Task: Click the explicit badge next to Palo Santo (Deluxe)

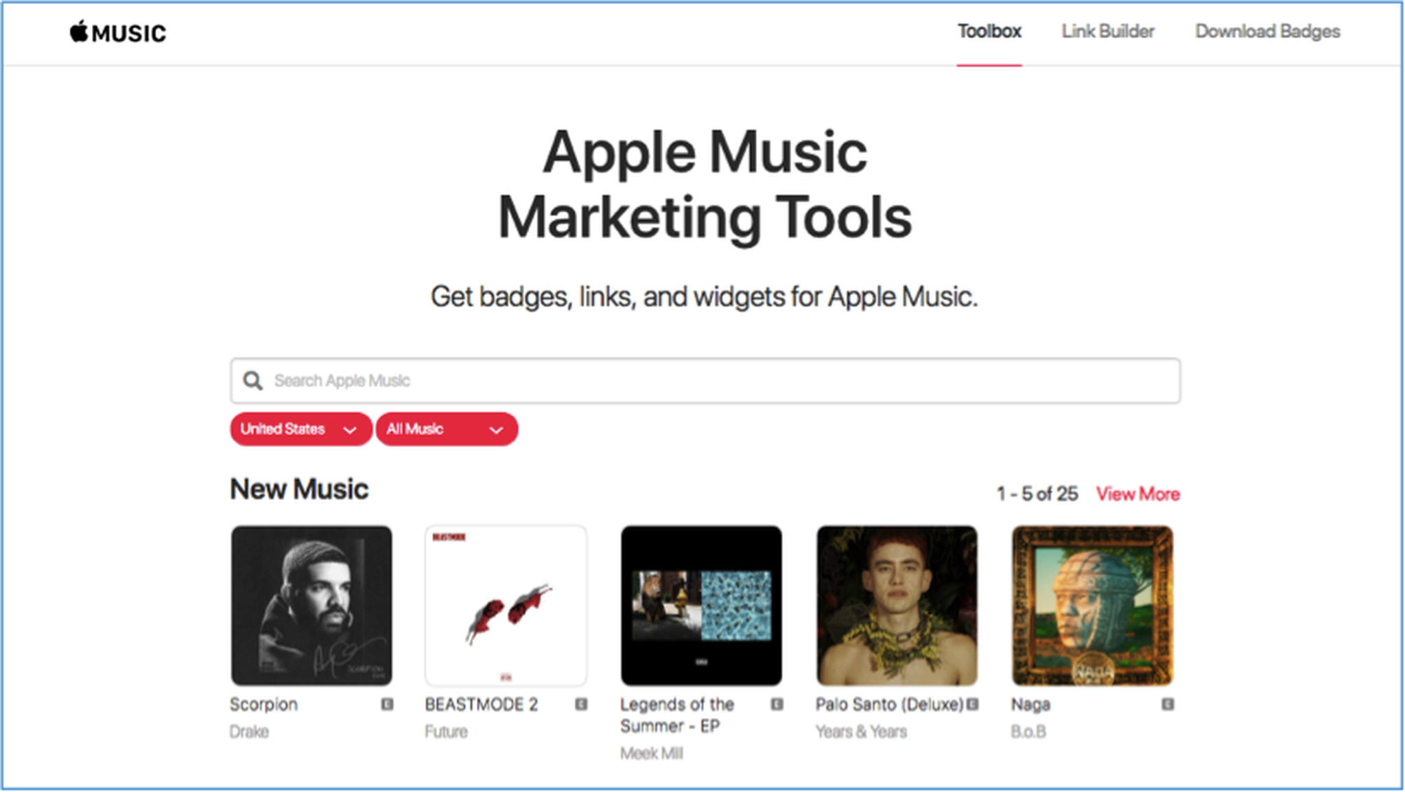Action: (x=972, y=704)
